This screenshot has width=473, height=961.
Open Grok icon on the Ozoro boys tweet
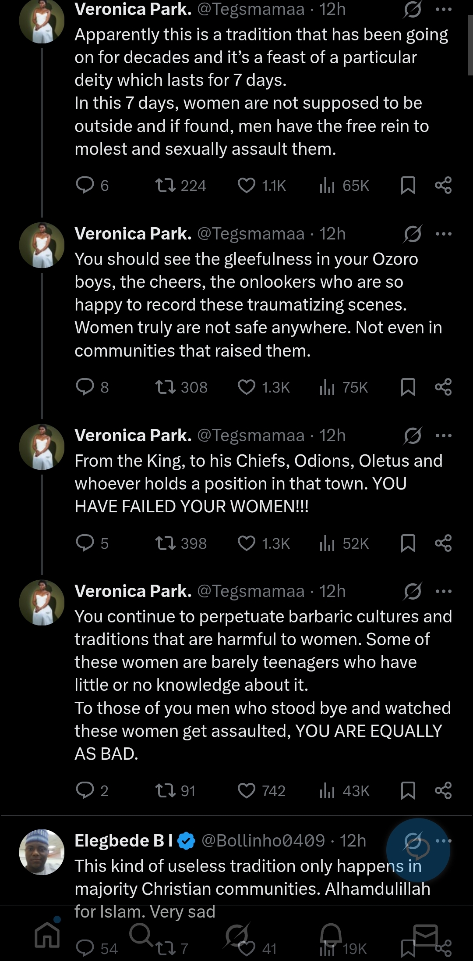click(x=413, y=234)
